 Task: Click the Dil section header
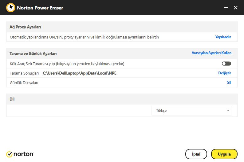point(12,99)
